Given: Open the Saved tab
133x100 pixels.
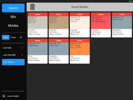Looking at the screenshot, I should (13, 8).
